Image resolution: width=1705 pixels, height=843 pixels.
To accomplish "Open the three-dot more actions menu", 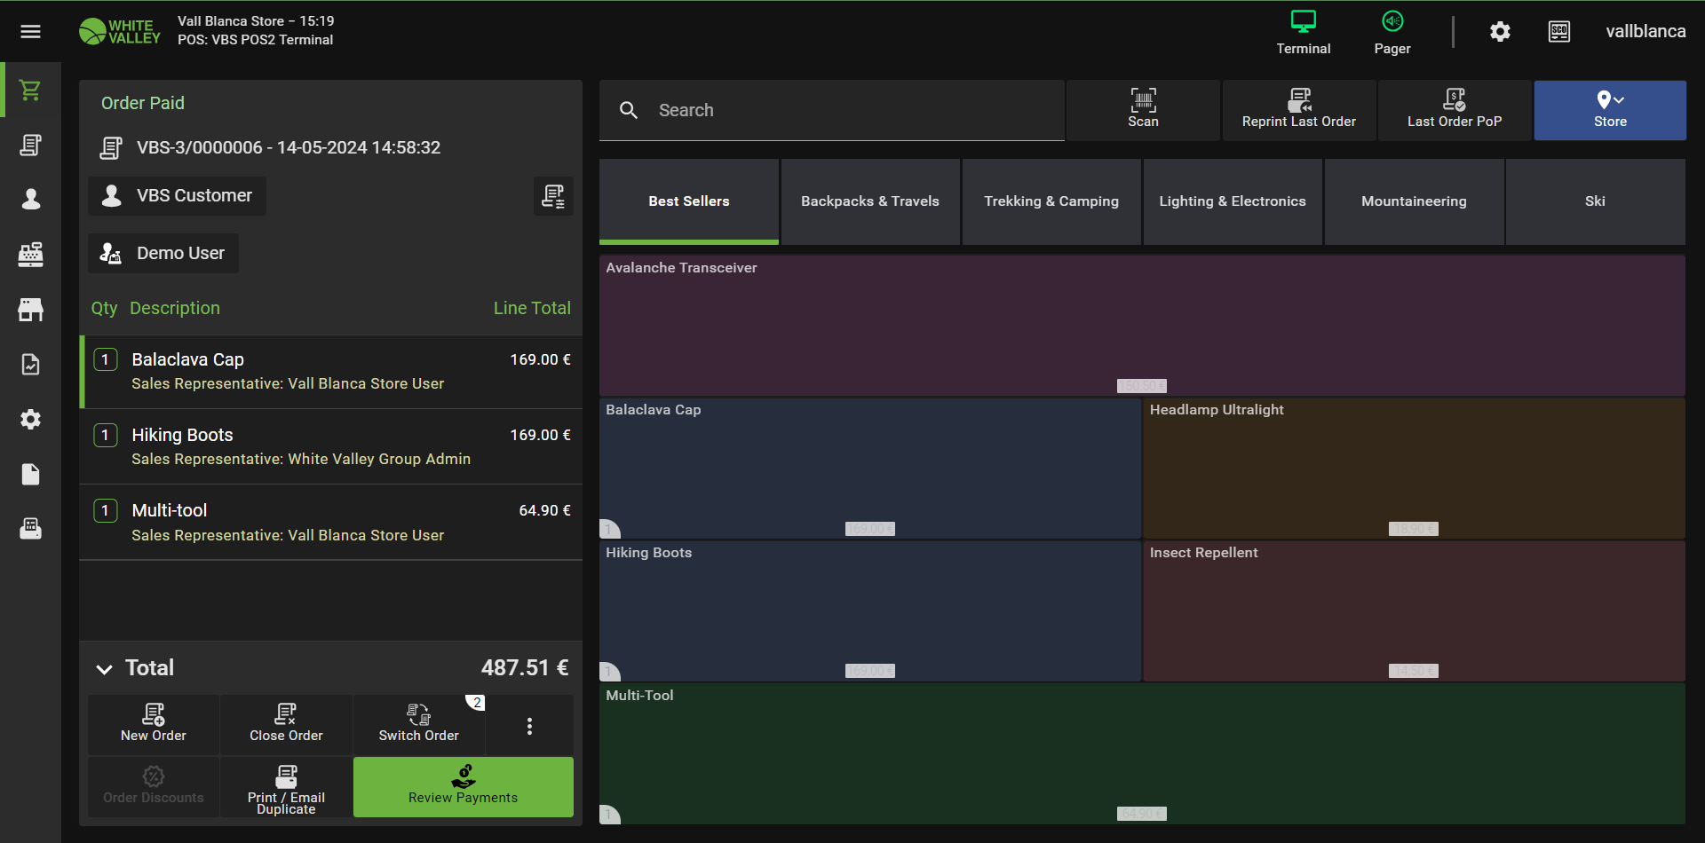I will [x=529, y=726].
